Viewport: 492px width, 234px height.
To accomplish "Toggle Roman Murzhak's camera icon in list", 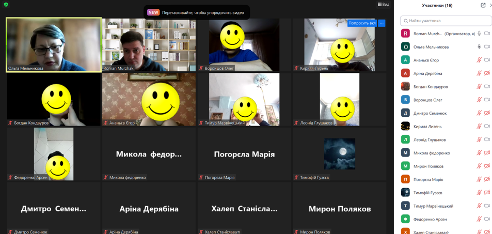I will (x=487, y=34).
